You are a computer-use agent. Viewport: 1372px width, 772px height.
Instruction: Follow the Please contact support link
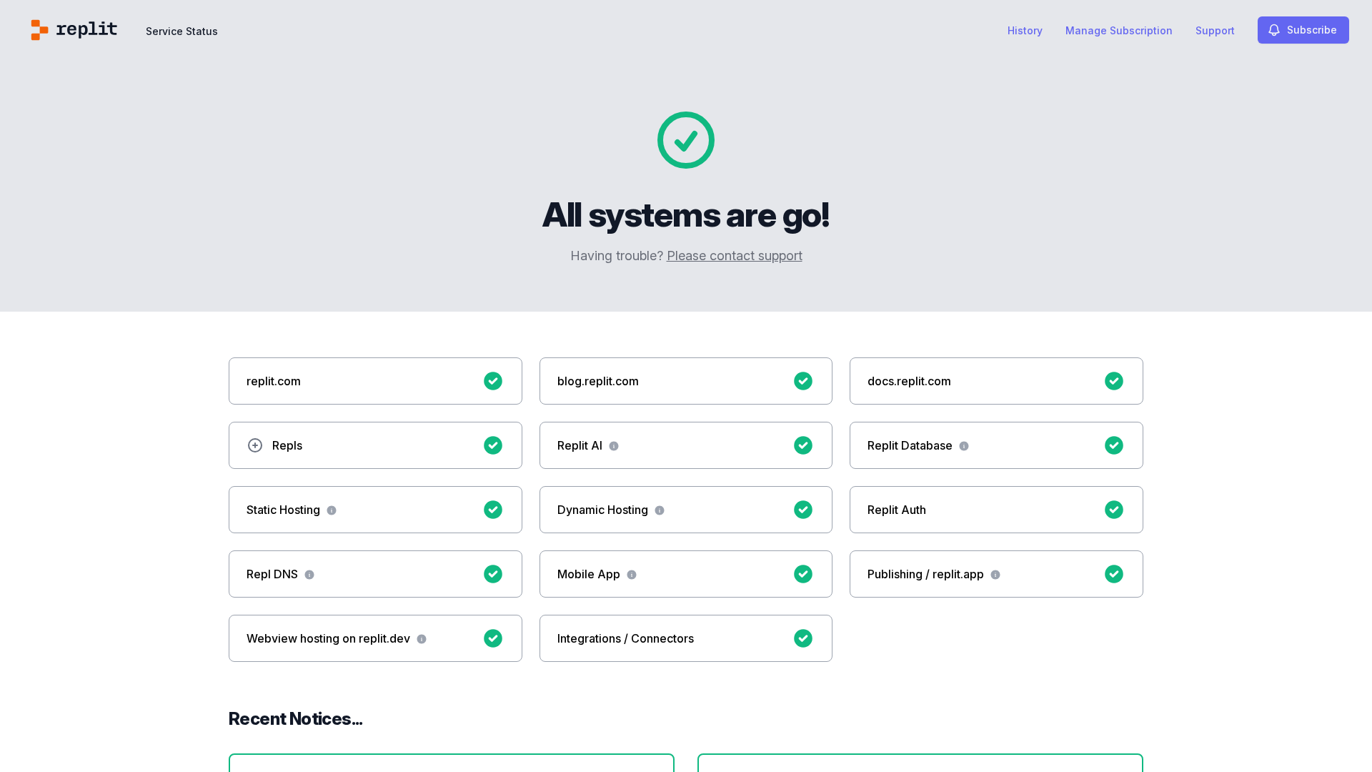click(x=734, y=256)
